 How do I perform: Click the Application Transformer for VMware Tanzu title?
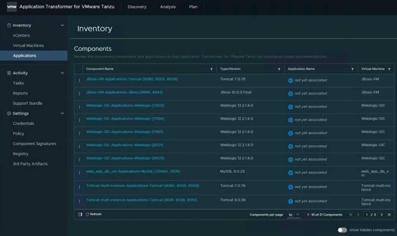point(67,7)
